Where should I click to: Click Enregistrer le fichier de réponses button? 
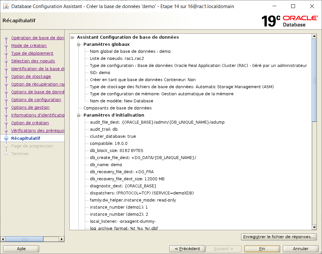point(279,237)
